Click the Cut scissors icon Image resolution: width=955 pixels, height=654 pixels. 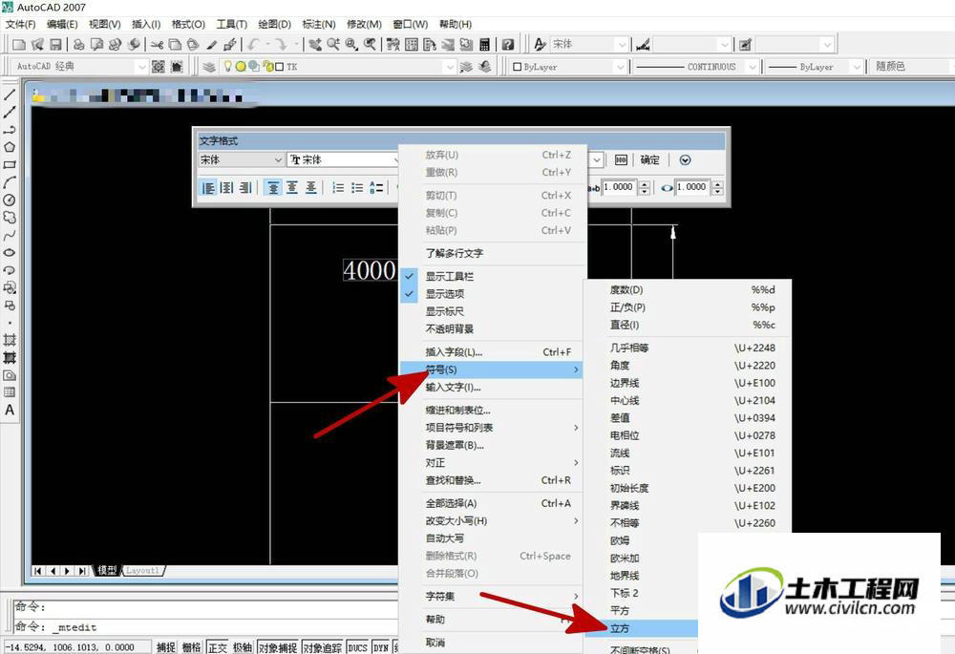157,45
